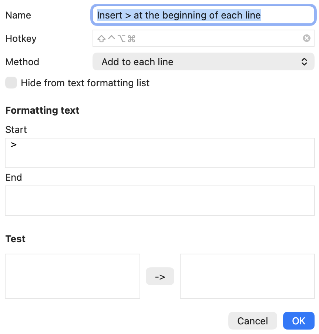Image resolution: width=319 pixels, height=334 pixels.
Task: Click the Command symbol in the Hotkey field
Action: [x=131, y=39]
